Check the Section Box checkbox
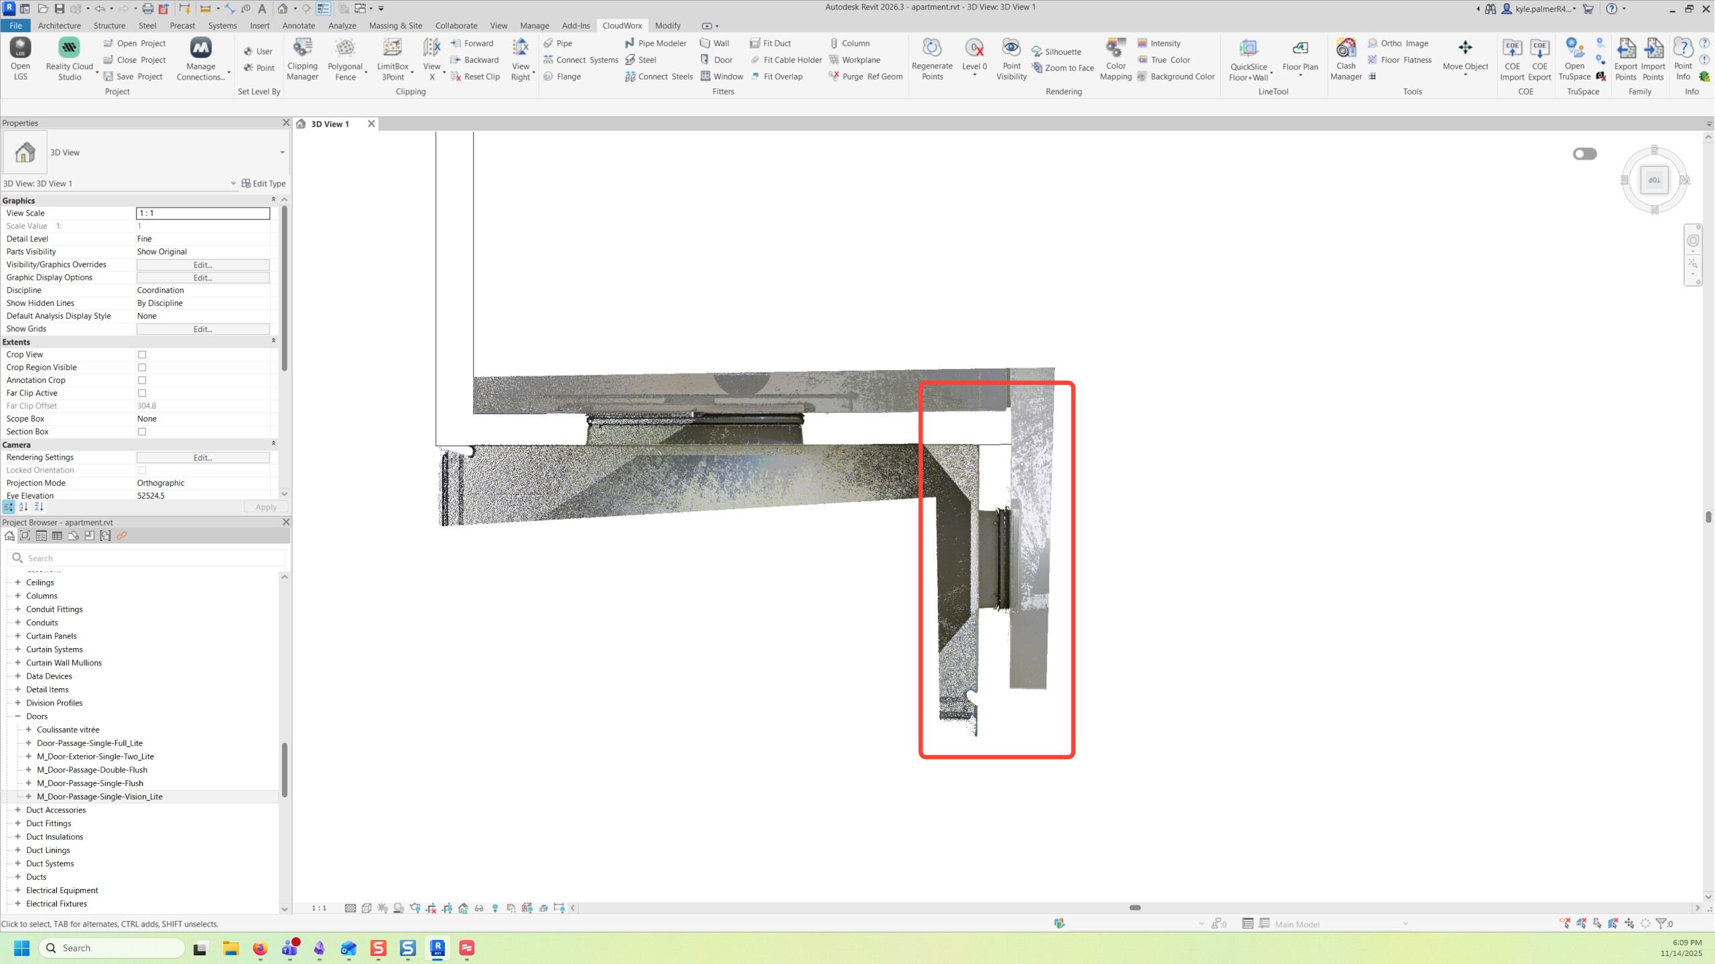This screenshot has height=964, width=1715. (x=142, y=432)
